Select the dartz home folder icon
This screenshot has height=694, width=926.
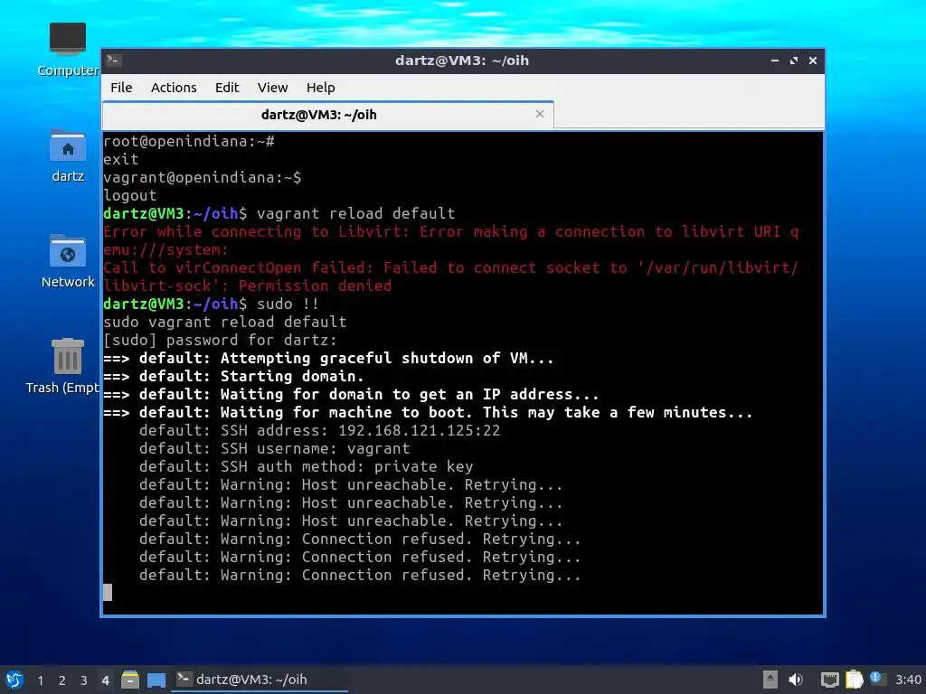coord(68,155)
